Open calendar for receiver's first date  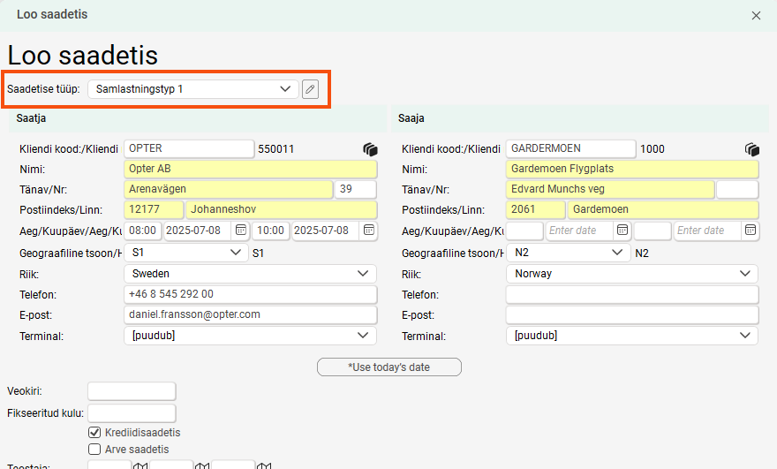tap(622, 231)
